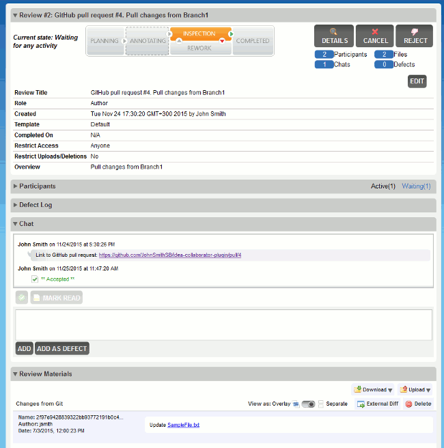Screen dimensions: 444x448
Task: Click the Participants count badge
Action: [x=324, y=54]
